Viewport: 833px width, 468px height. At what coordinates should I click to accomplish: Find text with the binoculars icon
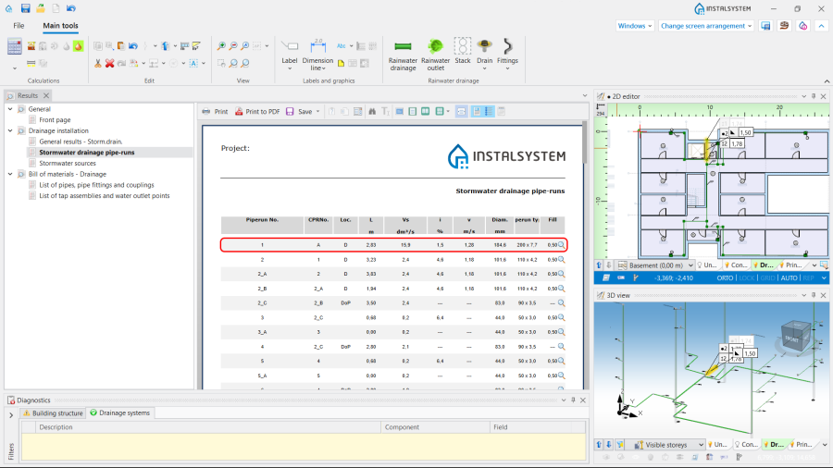372,111
